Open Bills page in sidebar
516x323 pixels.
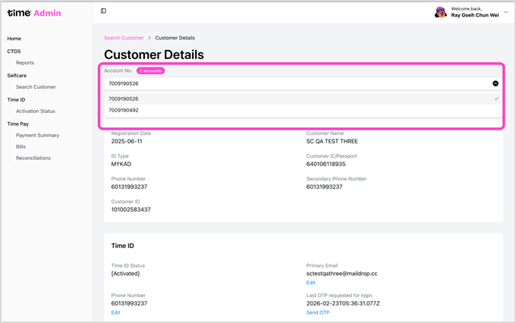pyautogui.click(x=20, y=146)
